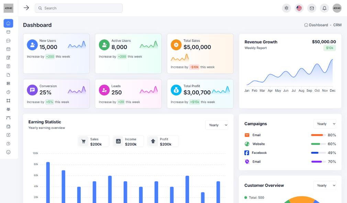This screenshot has width=347, height=203.
Task: Expand Earning Statistic Yearly dropdown
Action: click(x=217, y=125)
